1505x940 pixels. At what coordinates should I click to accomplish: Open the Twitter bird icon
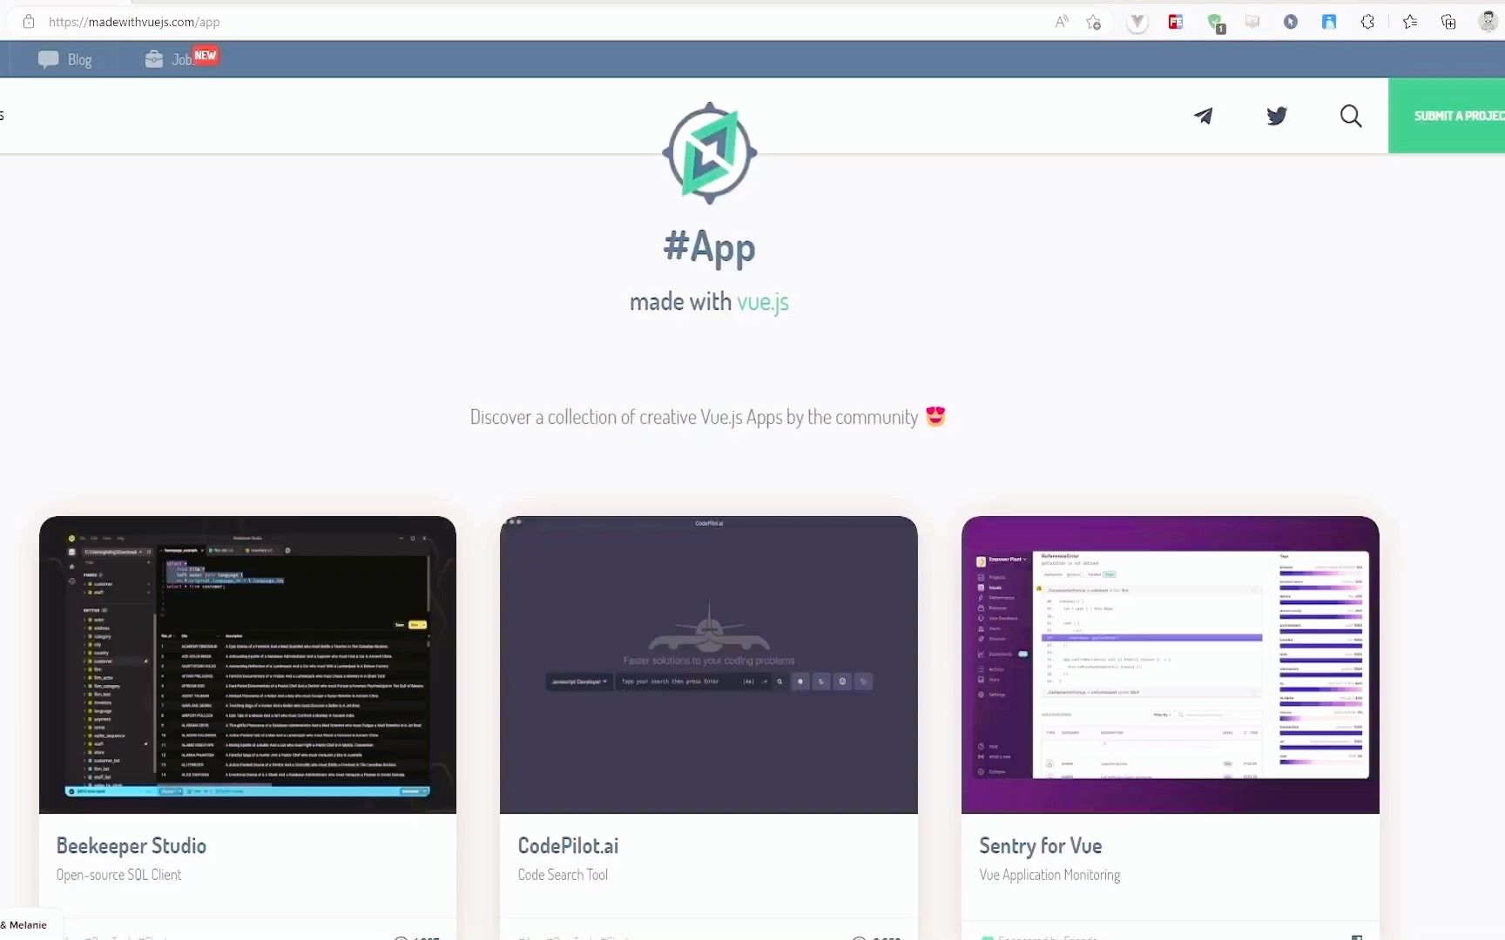[1277, 116]
